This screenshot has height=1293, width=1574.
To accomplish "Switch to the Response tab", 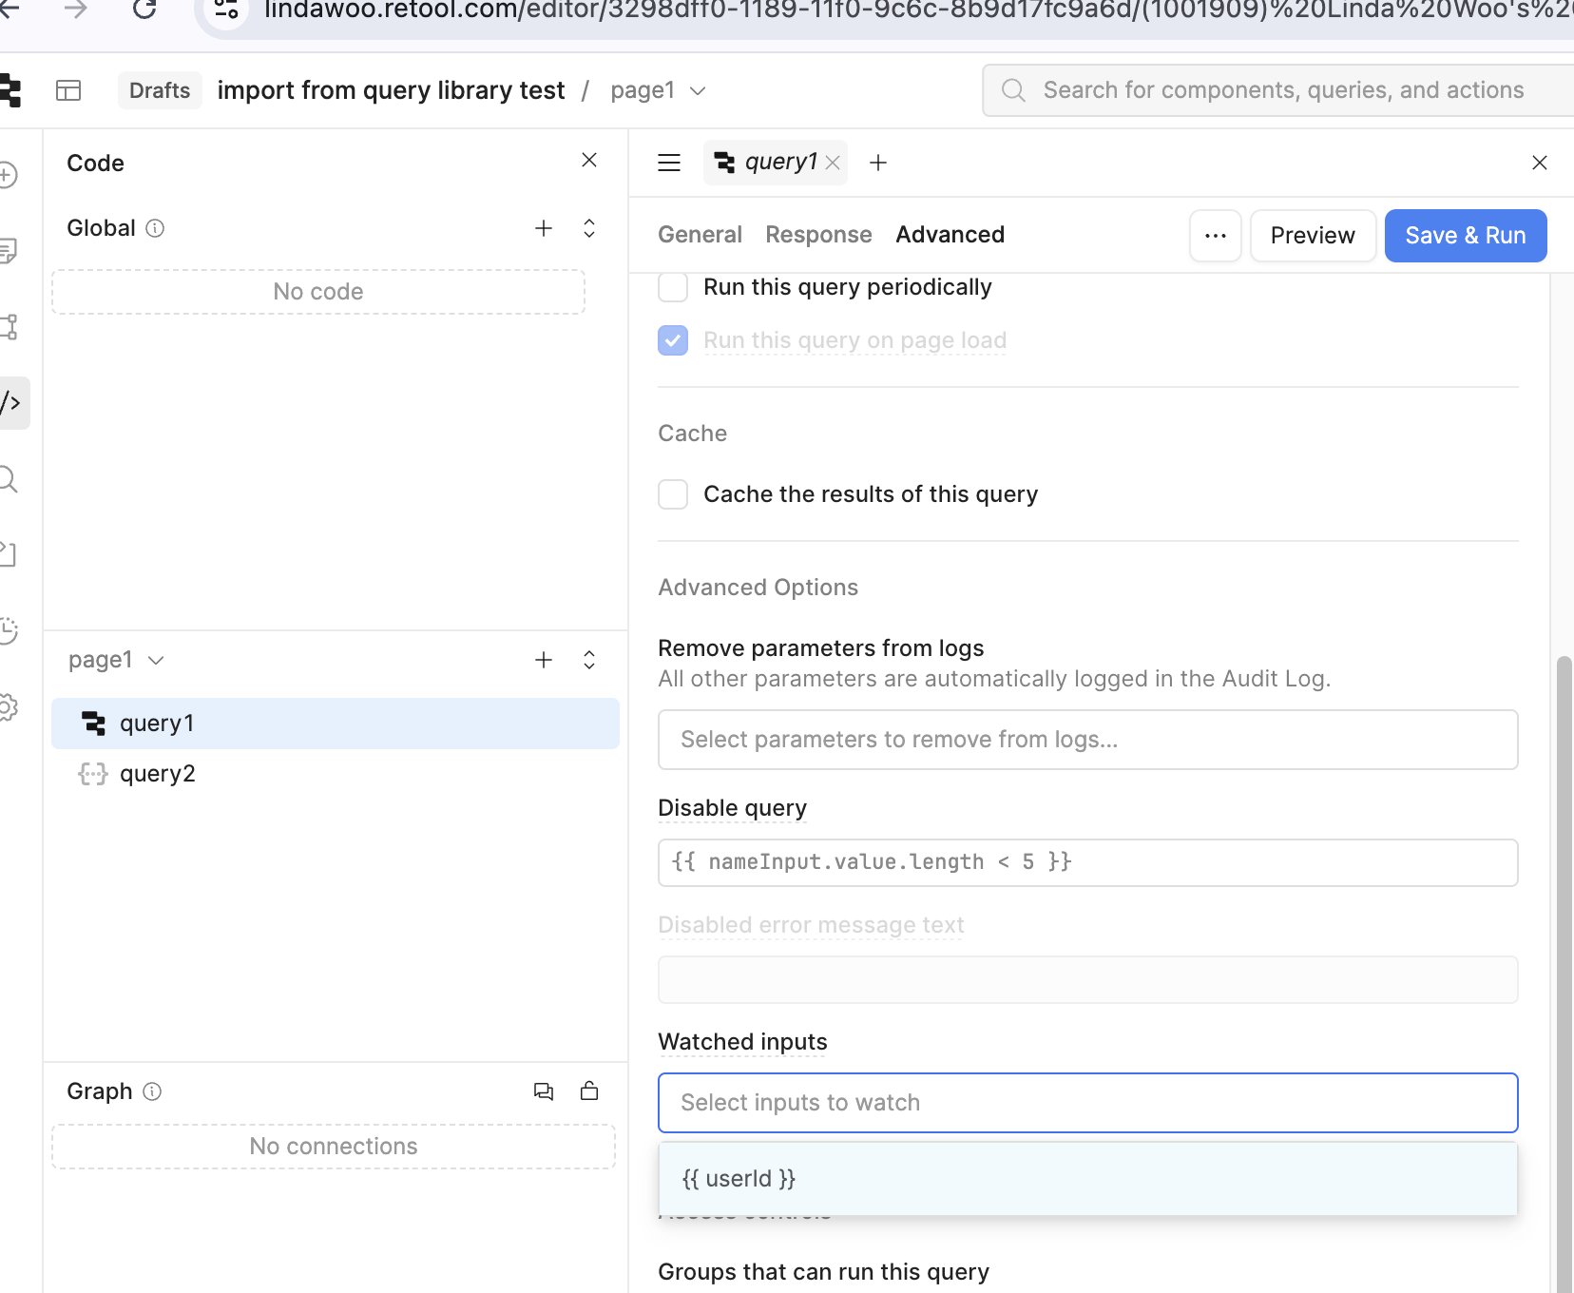I will (818, 235).
